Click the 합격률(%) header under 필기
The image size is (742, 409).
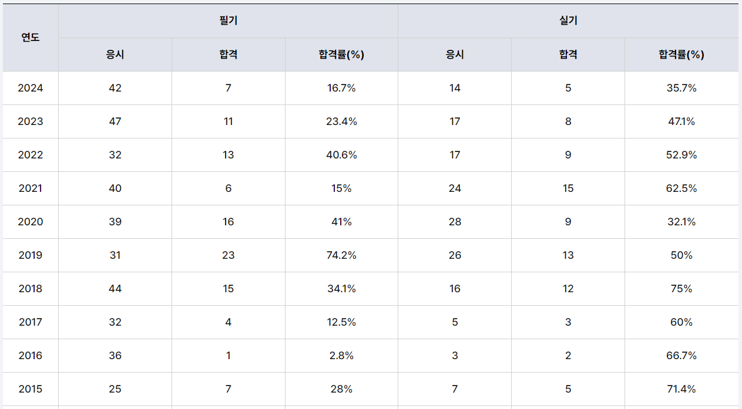[341, 55]
